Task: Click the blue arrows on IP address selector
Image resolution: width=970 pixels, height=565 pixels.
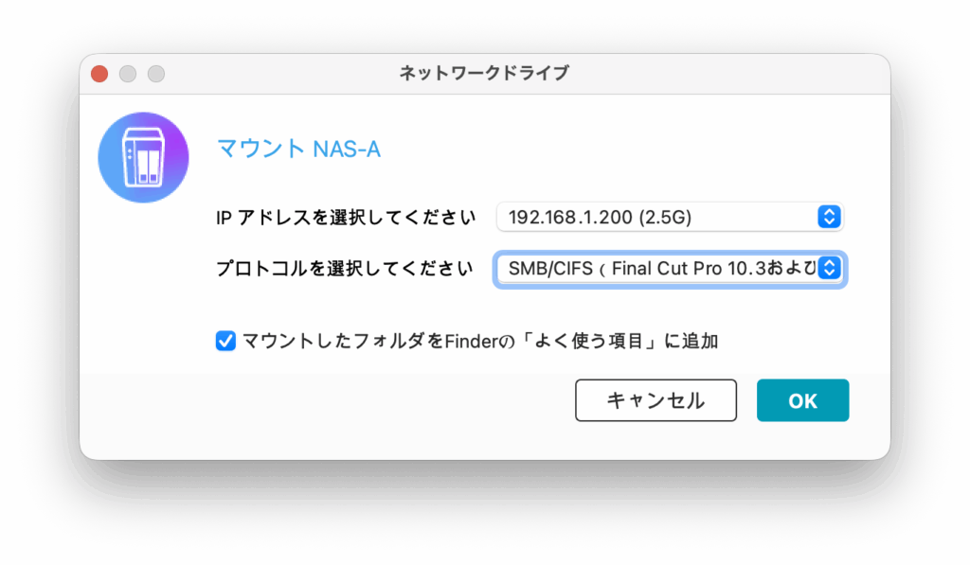Action: point(828,217)
